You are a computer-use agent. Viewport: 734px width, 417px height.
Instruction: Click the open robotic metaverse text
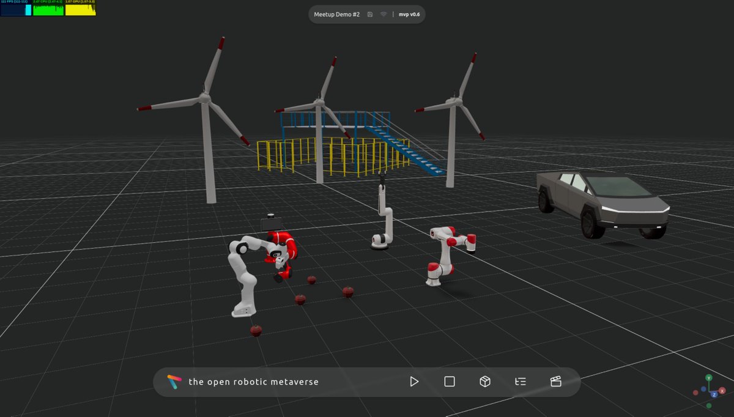(x=253, y=382)
